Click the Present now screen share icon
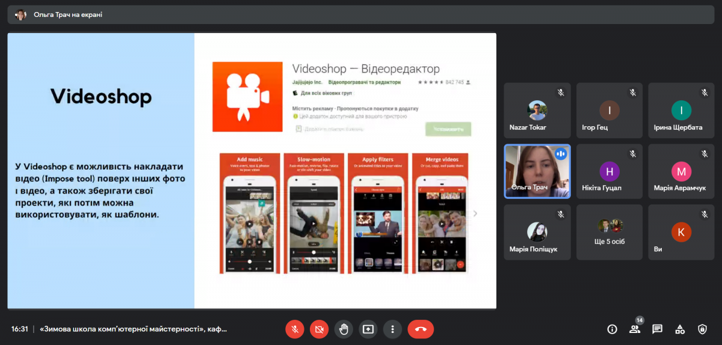 pyautogui.click(x=368, y=329)
